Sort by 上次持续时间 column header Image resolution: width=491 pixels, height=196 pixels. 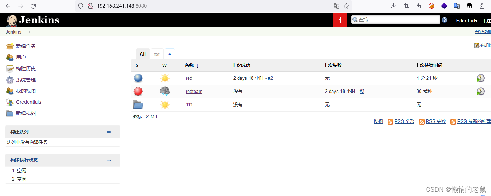pos(429,65)
